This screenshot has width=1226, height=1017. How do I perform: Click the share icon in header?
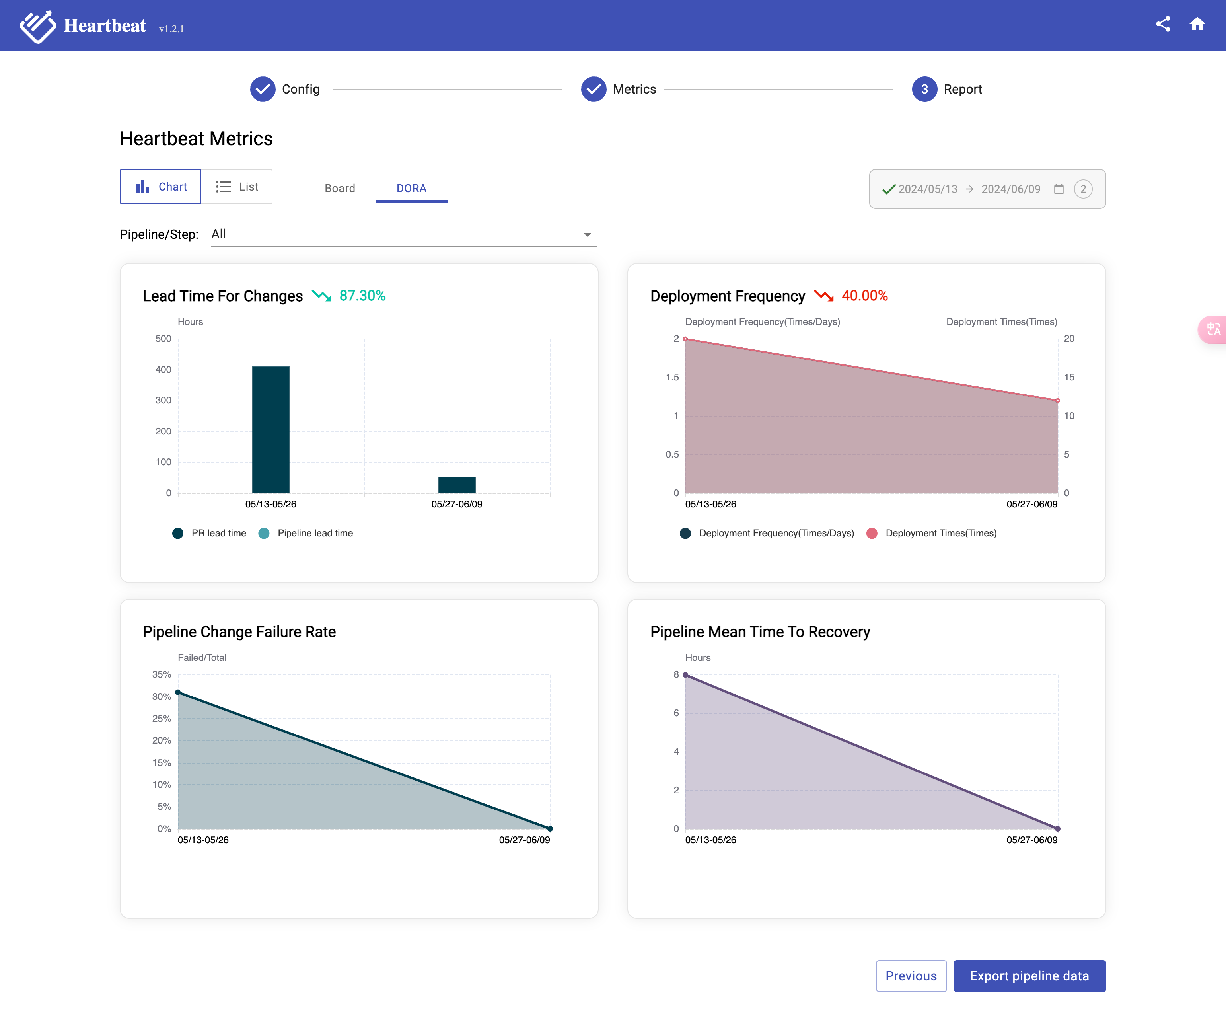(1162, 24)
